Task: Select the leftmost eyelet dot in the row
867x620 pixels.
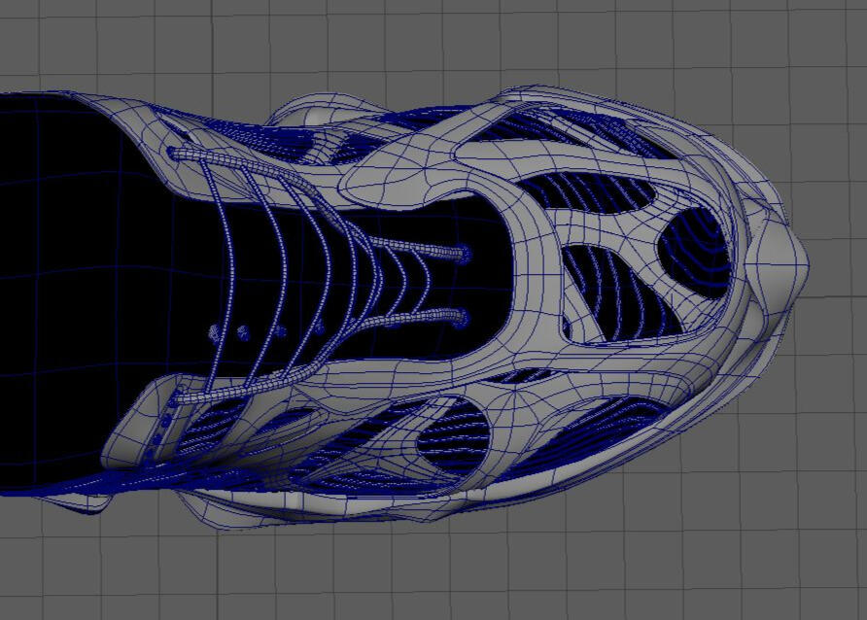Action: (214, 333)
